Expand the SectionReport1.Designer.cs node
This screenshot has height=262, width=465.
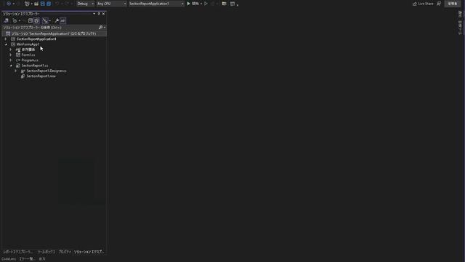[x=16, y=71]
